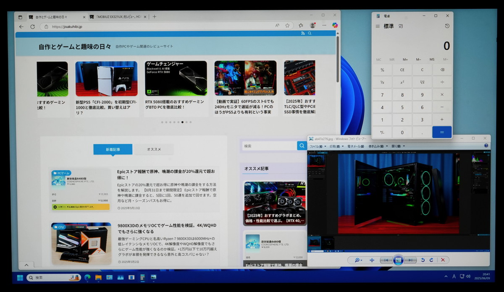Switch to the オススメ tab on the webpage
504x292 pixels.
(153, 149)
